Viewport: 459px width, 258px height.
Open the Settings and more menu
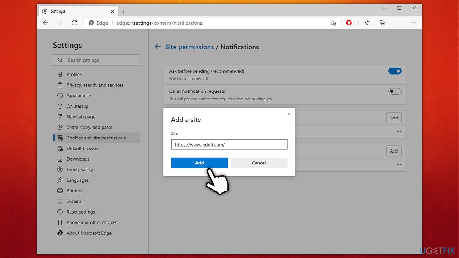coord(413,23)
